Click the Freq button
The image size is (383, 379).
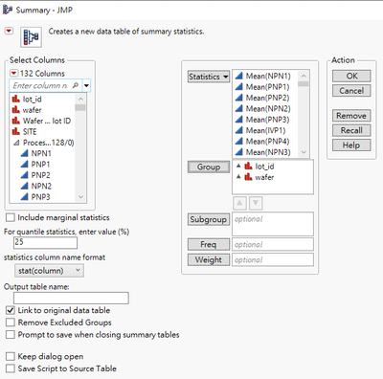[x=209, y=244]
